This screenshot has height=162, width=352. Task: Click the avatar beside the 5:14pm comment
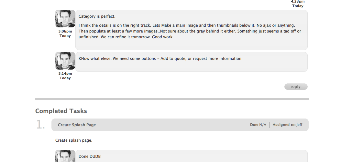(x=65, y=61)
